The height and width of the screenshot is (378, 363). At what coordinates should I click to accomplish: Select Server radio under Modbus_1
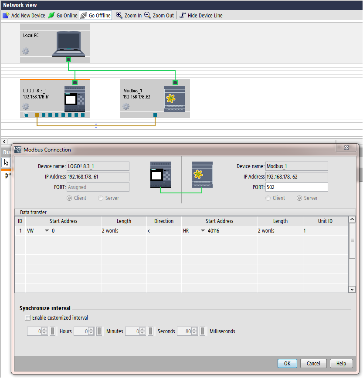pyautogui.click(x=299, y=198)
